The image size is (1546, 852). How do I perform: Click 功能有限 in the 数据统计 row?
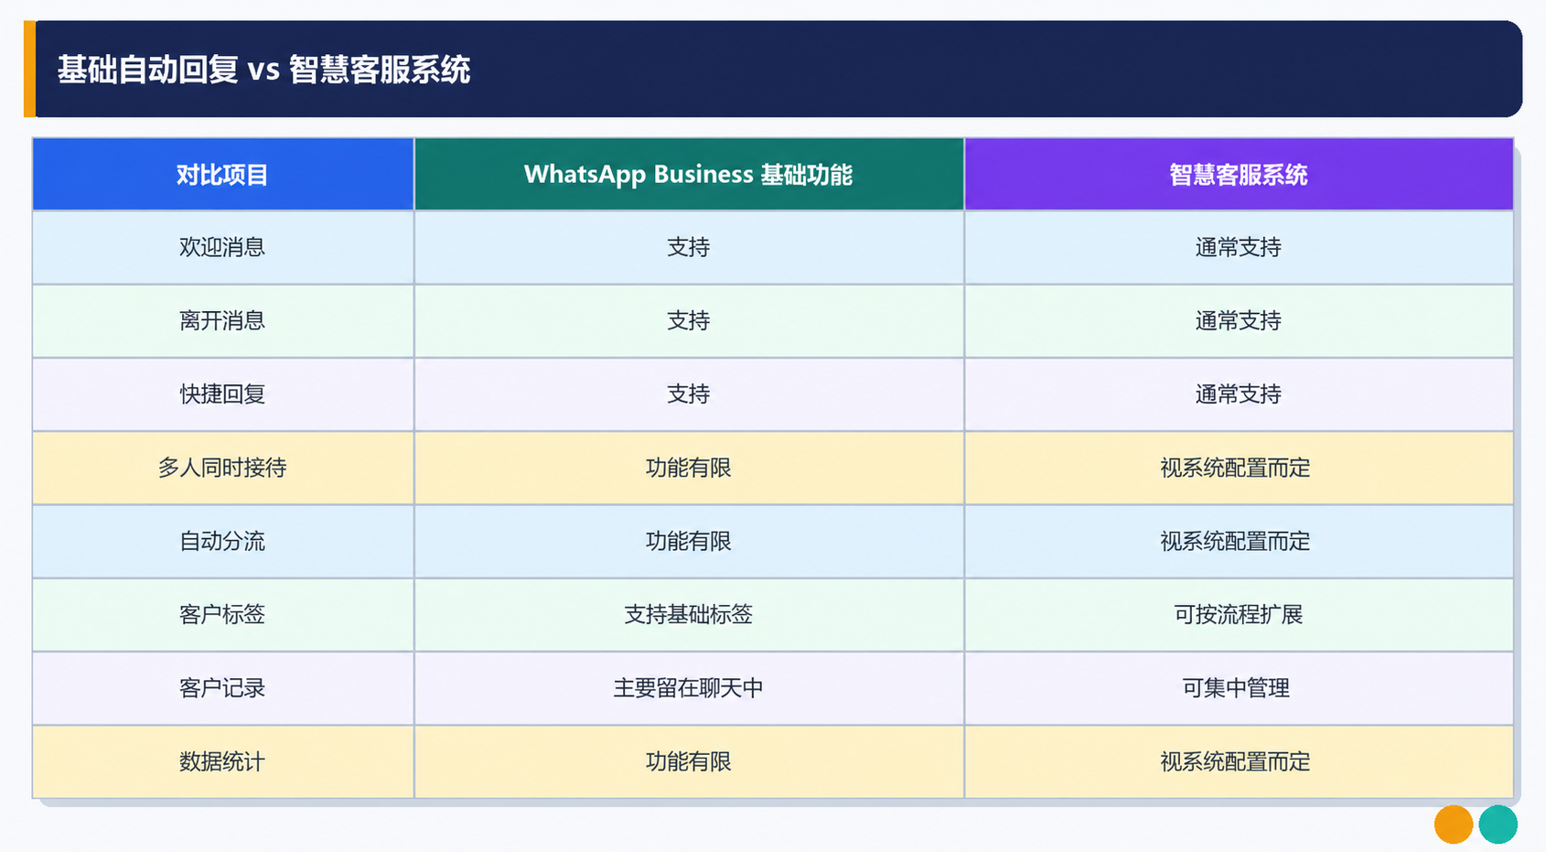[689, 761]
